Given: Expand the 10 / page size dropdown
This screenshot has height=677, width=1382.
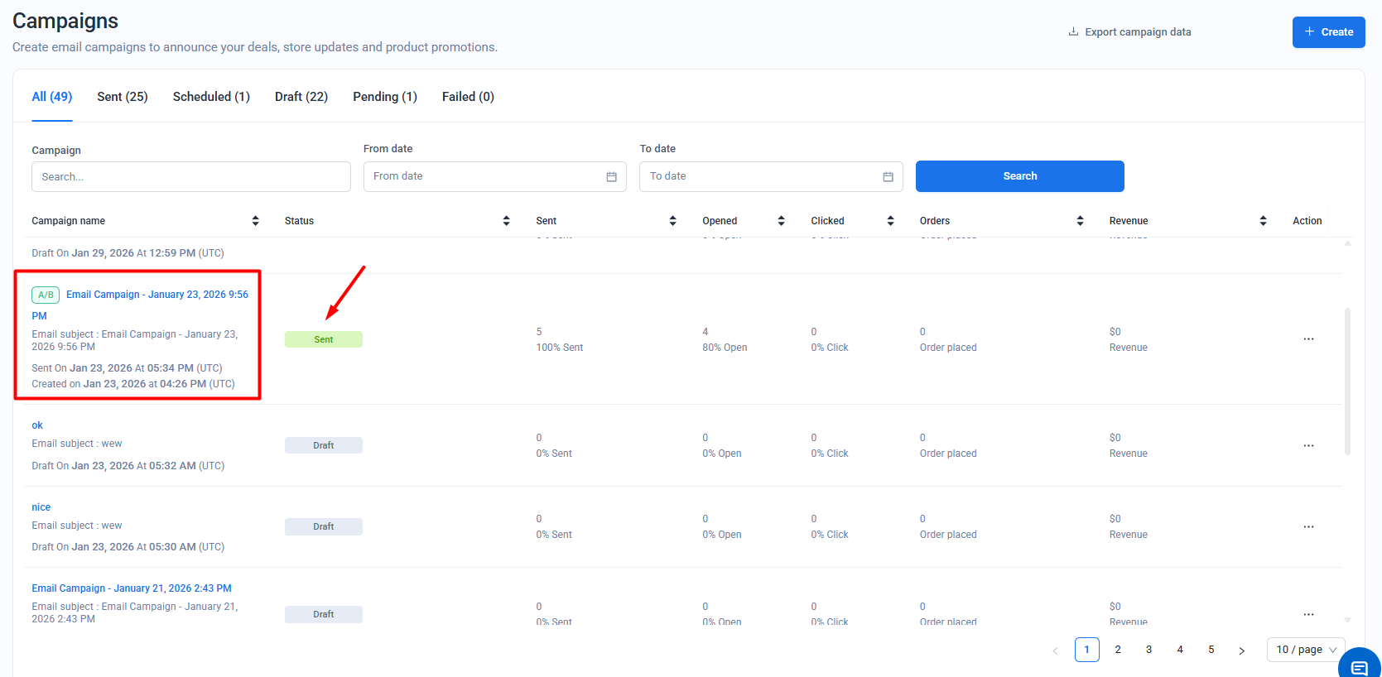Looking at the screenshot, I should [x=1305, y=650].
